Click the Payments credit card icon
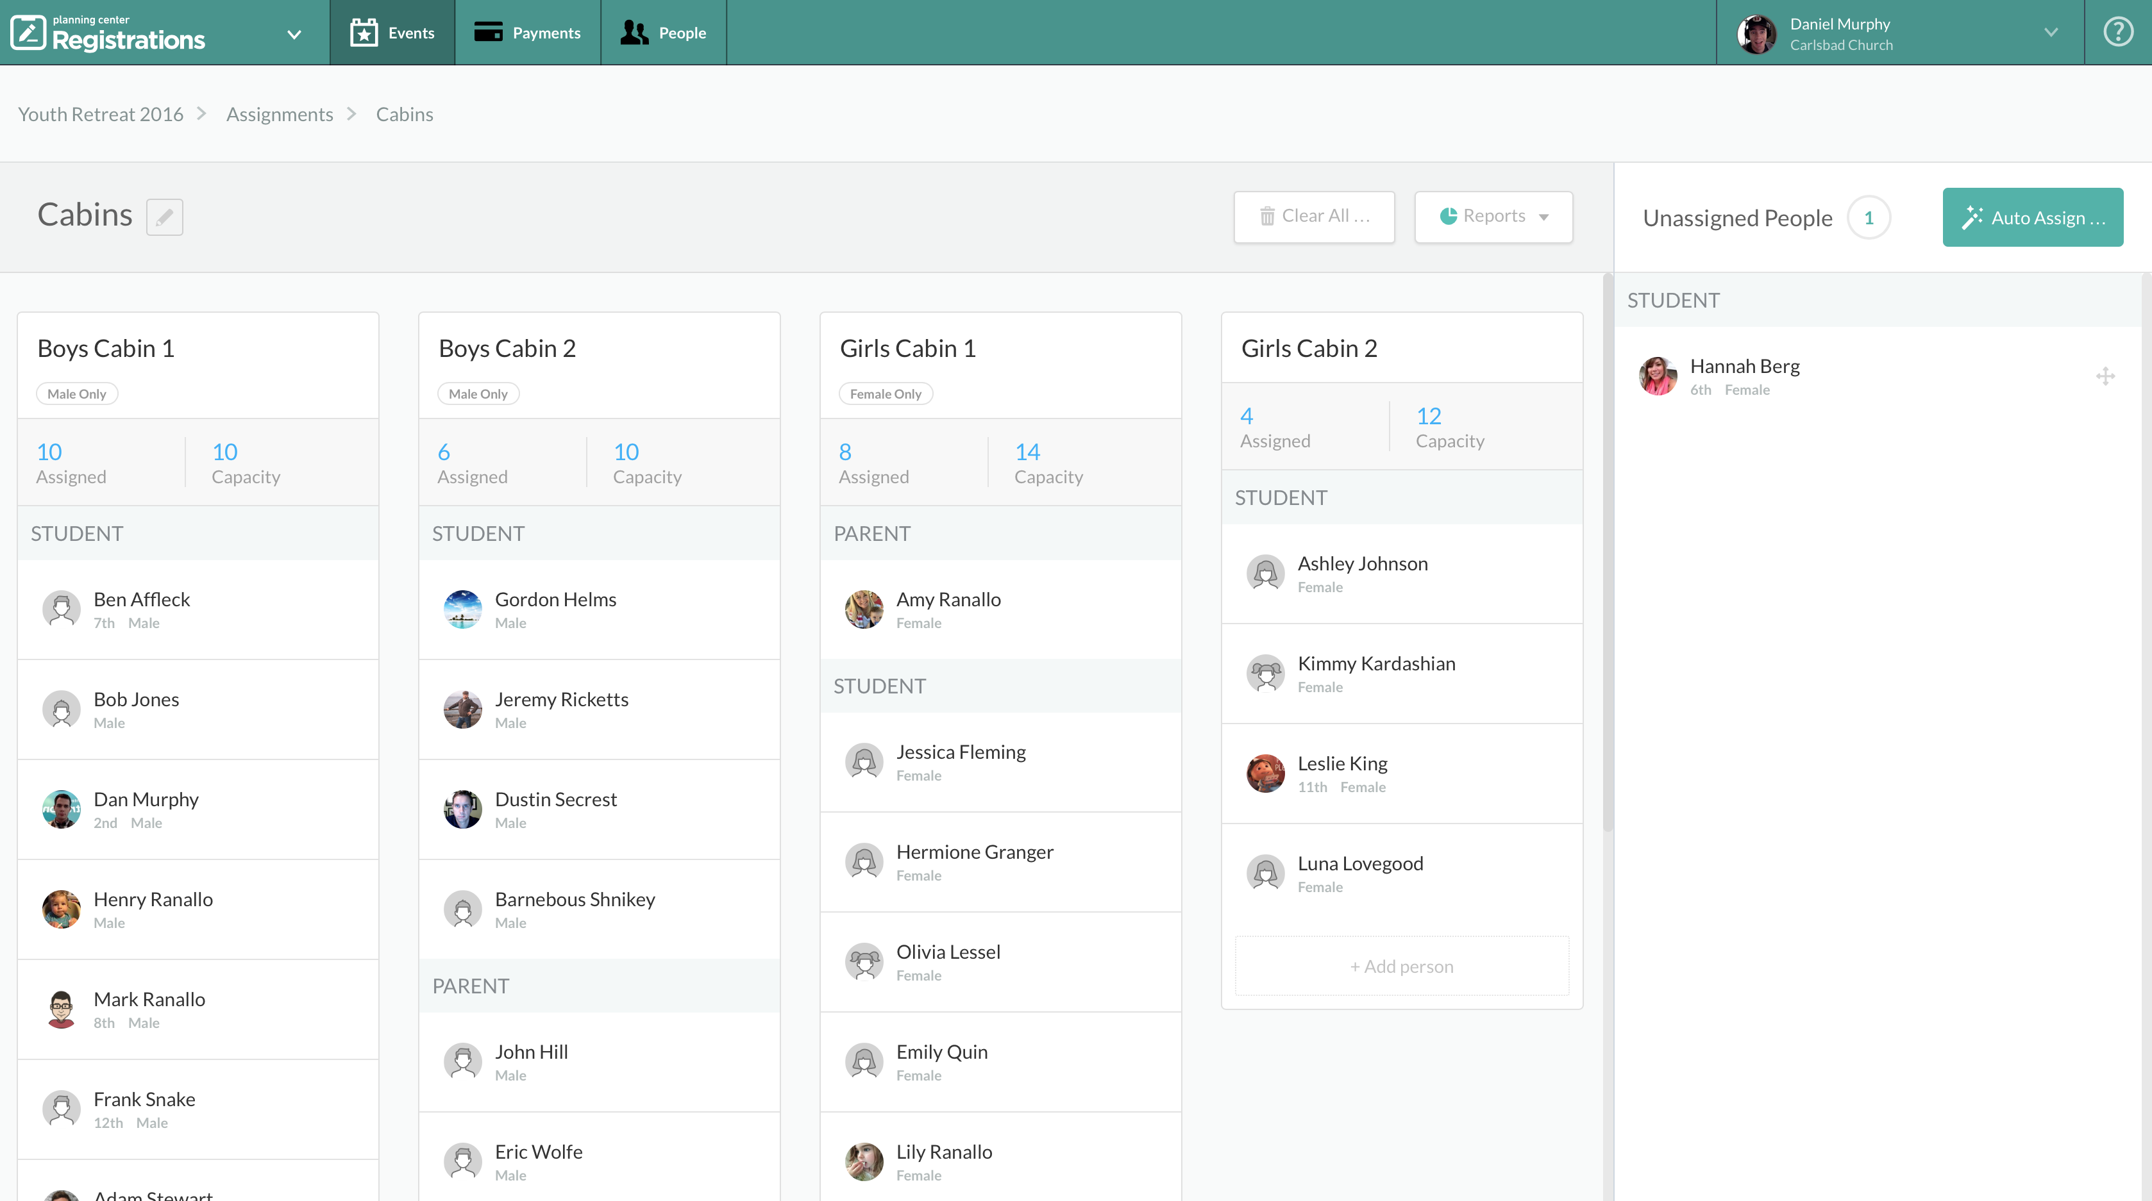 point(488,33)
